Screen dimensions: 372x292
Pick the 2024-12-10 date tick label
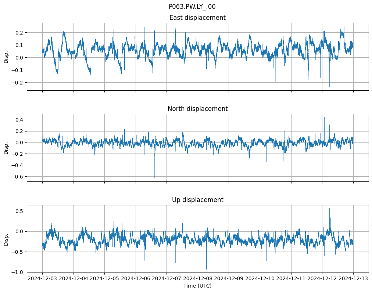[260, 279]
